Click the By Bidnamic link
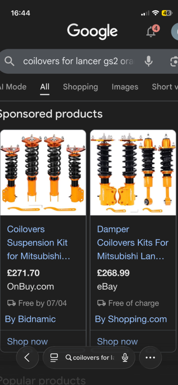The width and height of the screenshot is (178, 385). tap(30, 319)
